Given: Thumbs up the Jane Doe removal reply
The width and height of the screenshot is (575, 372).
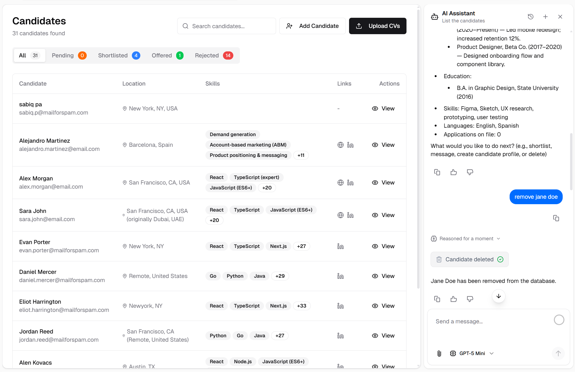Looking at the screenshot, I should [454, 299].
